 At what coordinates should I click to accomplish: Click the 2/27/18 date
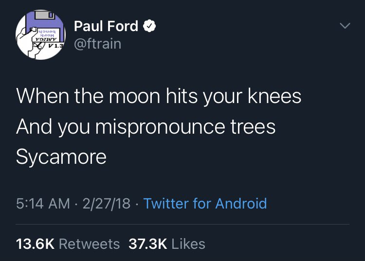point(106,203)
